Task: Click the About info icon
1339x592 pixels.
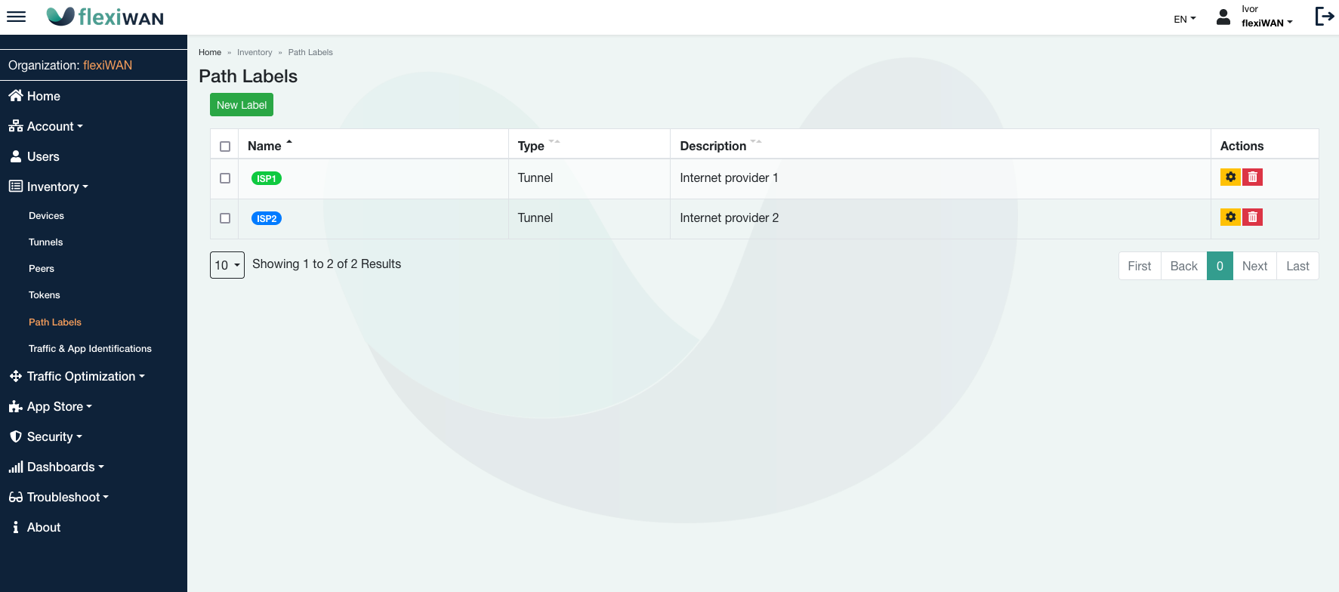Action: click(16, 527)
